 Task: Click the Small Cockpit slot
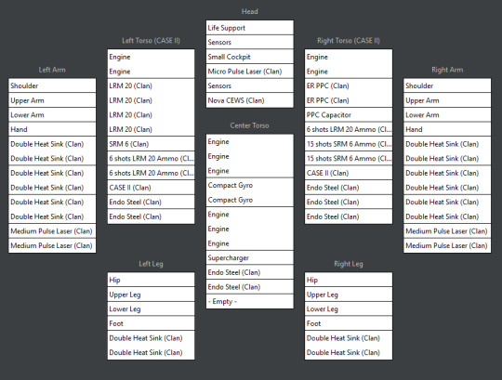point(250,57)
